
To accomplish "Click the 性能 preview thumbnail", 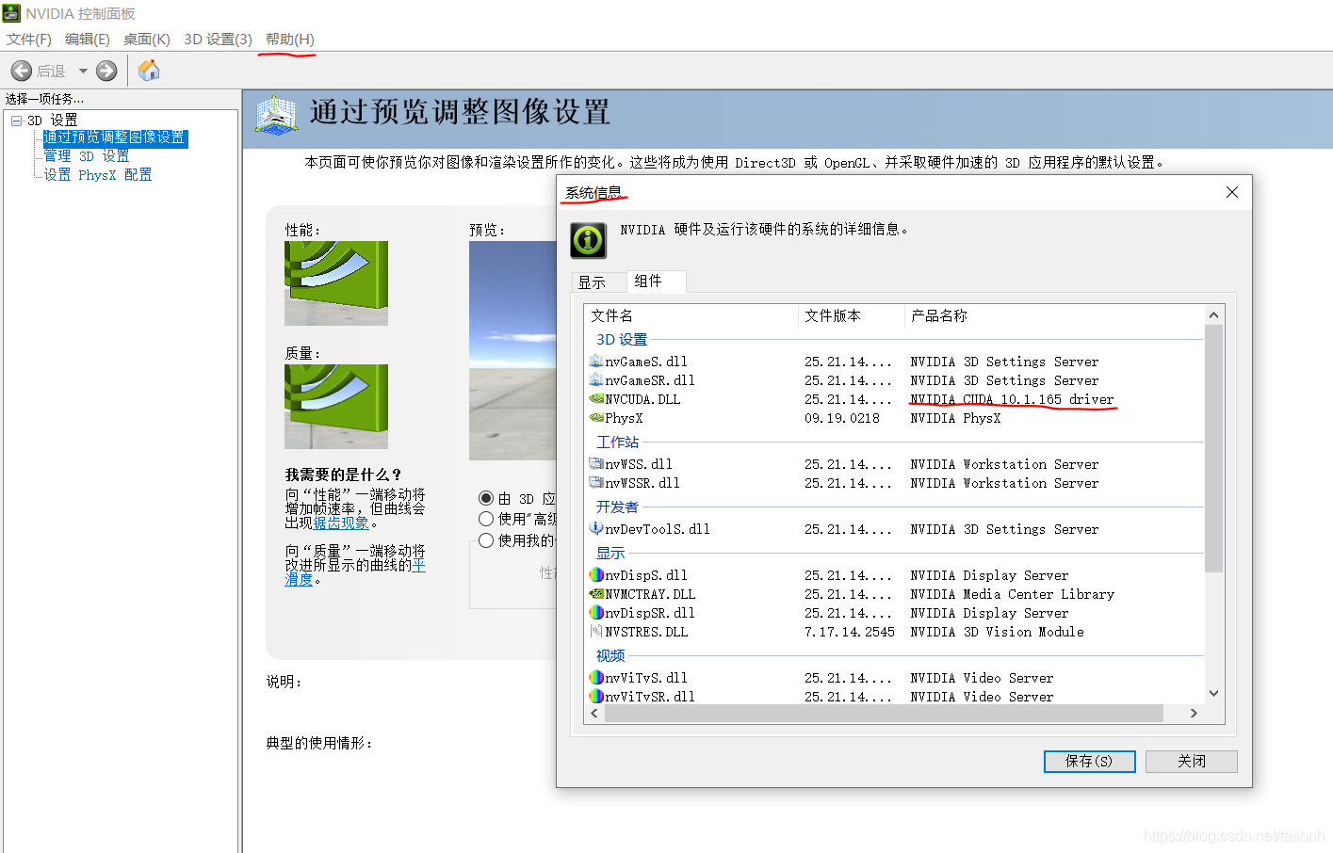I will point(336,283).
